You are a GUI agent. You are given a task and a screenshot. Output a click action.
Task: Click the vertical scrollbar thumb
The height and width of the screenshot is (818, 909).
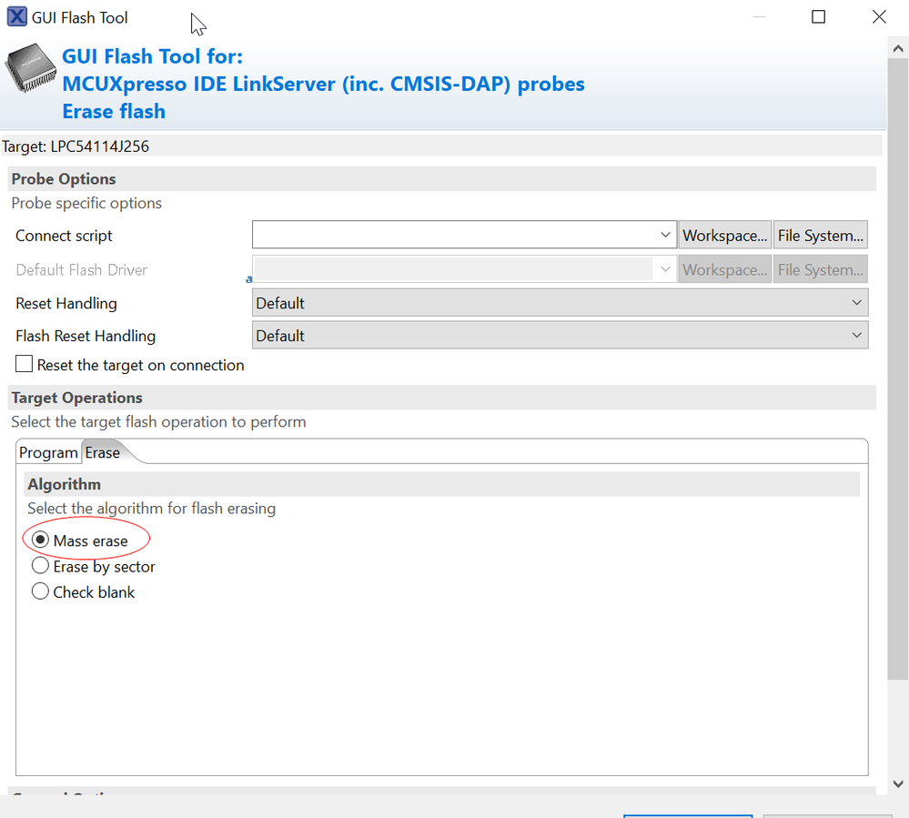898,369
